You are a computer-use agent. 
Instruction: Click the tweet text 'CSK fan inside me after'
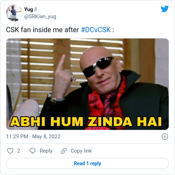42,30
